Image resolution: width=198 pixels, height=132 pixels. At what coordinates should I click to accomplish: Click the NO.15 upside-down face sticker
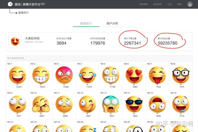(157, 104)
